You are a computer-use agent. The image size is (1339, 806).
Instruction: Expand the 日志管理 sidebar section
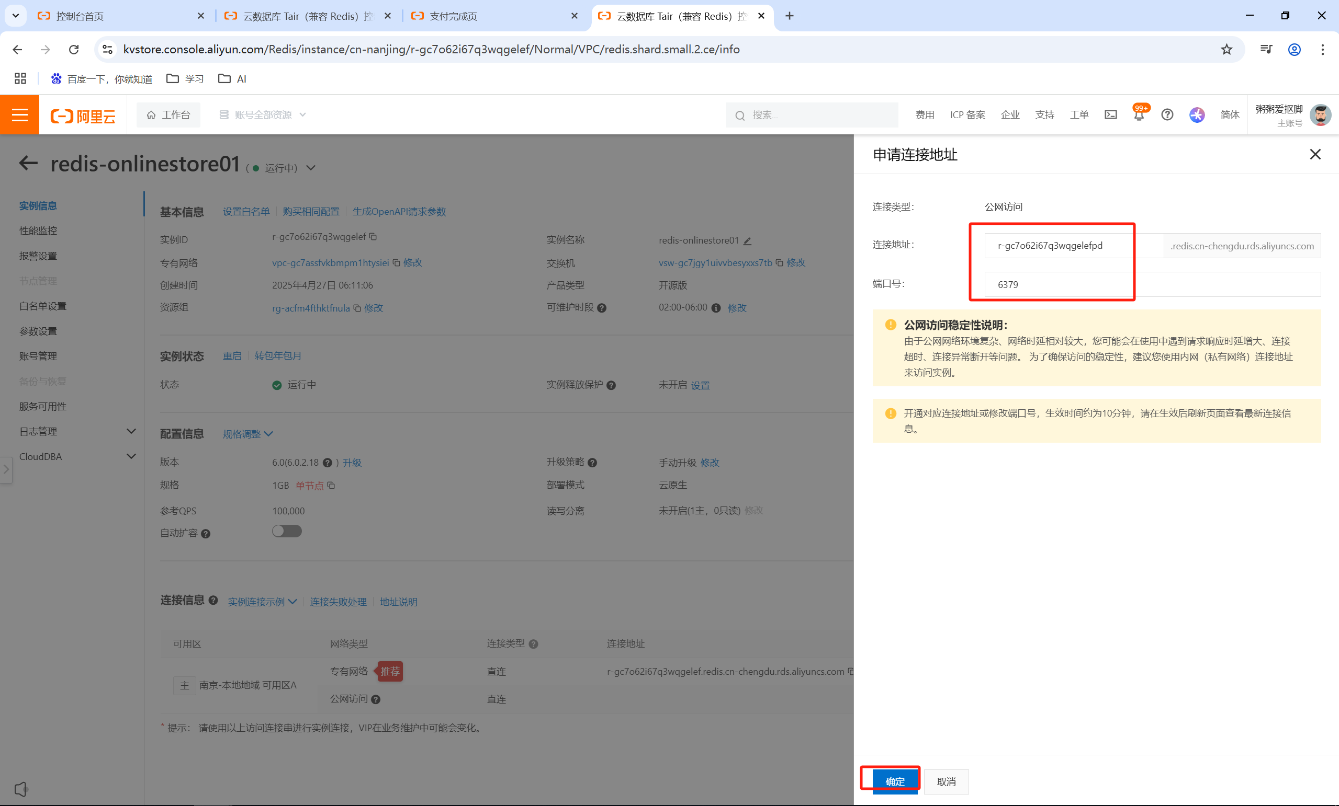(76, 431)
